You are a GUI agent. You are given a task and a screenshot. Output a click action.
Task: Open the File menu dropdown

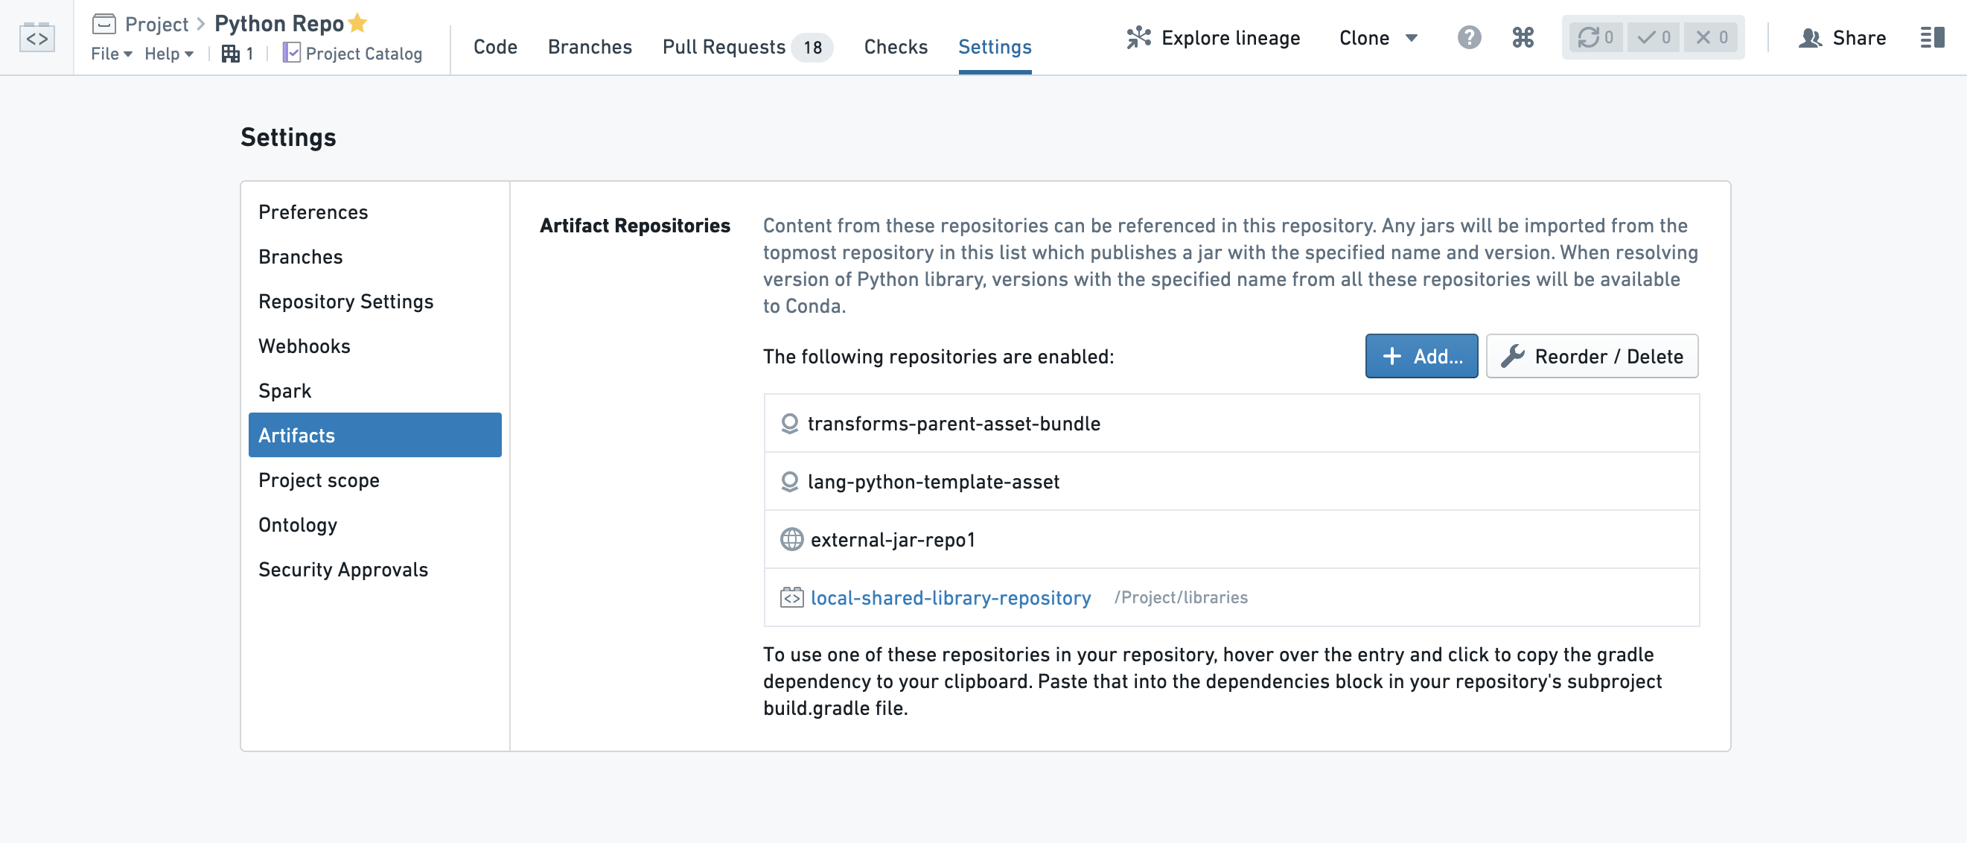[112, 54]
